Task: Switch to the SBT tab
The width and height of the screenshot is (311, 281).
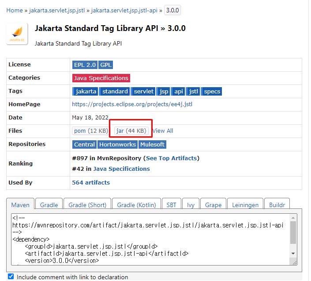Action: (171, 204)
